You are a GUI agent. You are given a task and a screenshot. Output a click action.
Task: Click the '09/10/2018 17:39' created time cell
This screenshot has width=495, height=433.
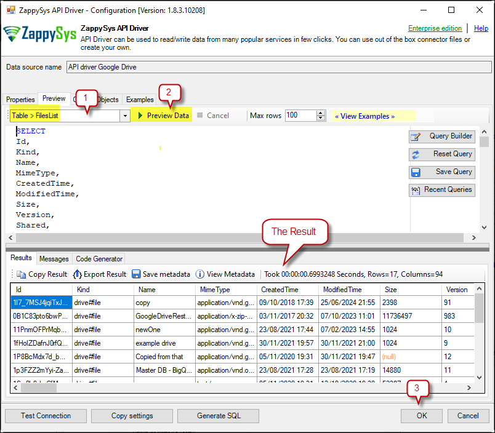click(x=288, y=303)
